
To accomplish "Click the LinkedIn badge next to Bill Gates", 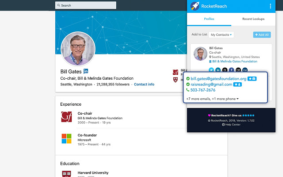I will (86, 71).
